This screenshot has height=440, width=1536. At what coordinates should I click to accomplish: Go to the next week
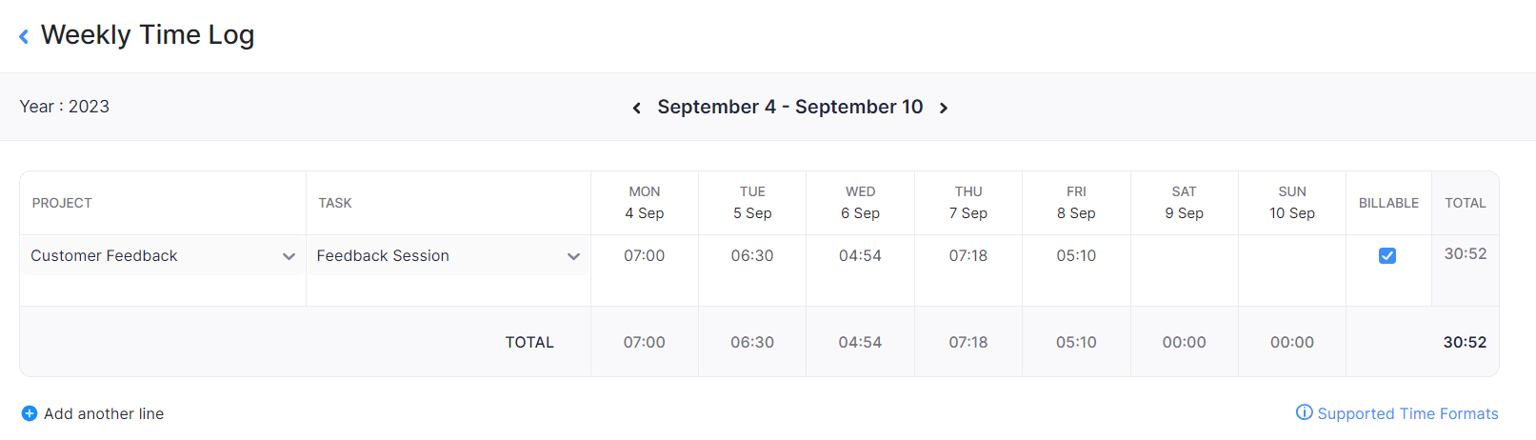click(x=944, y=108)
